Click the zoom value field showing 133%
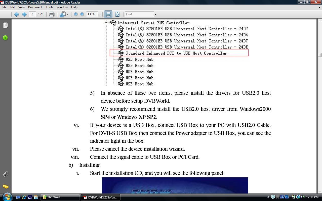 (x=92, y=14)
